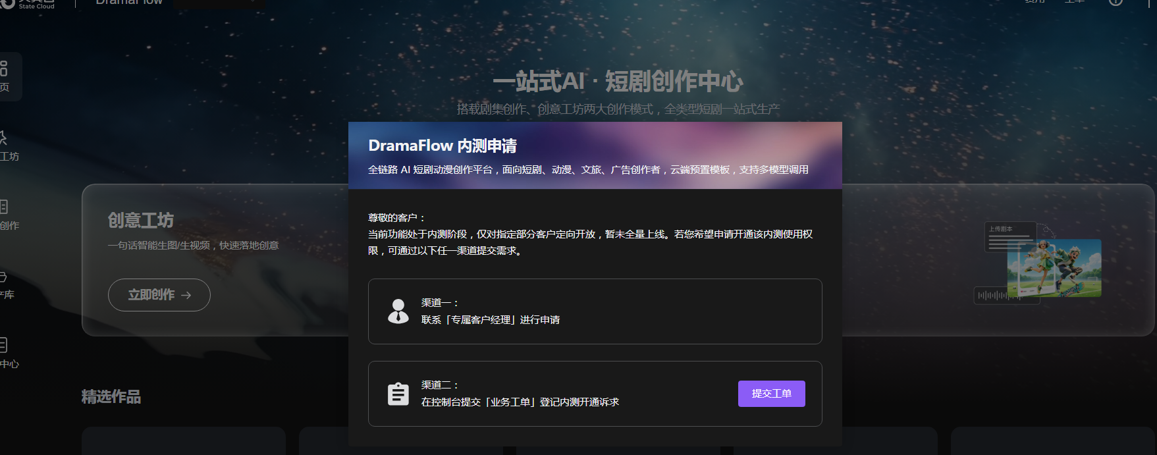Select the 产库 item in the left sidebar
This screenshot has height=455, width=1157.
point(7,284)
